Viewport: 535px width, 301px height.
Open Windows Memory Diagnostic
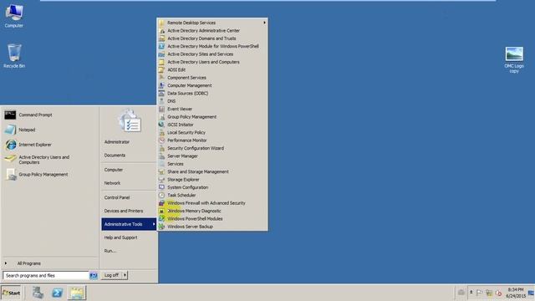212,211
